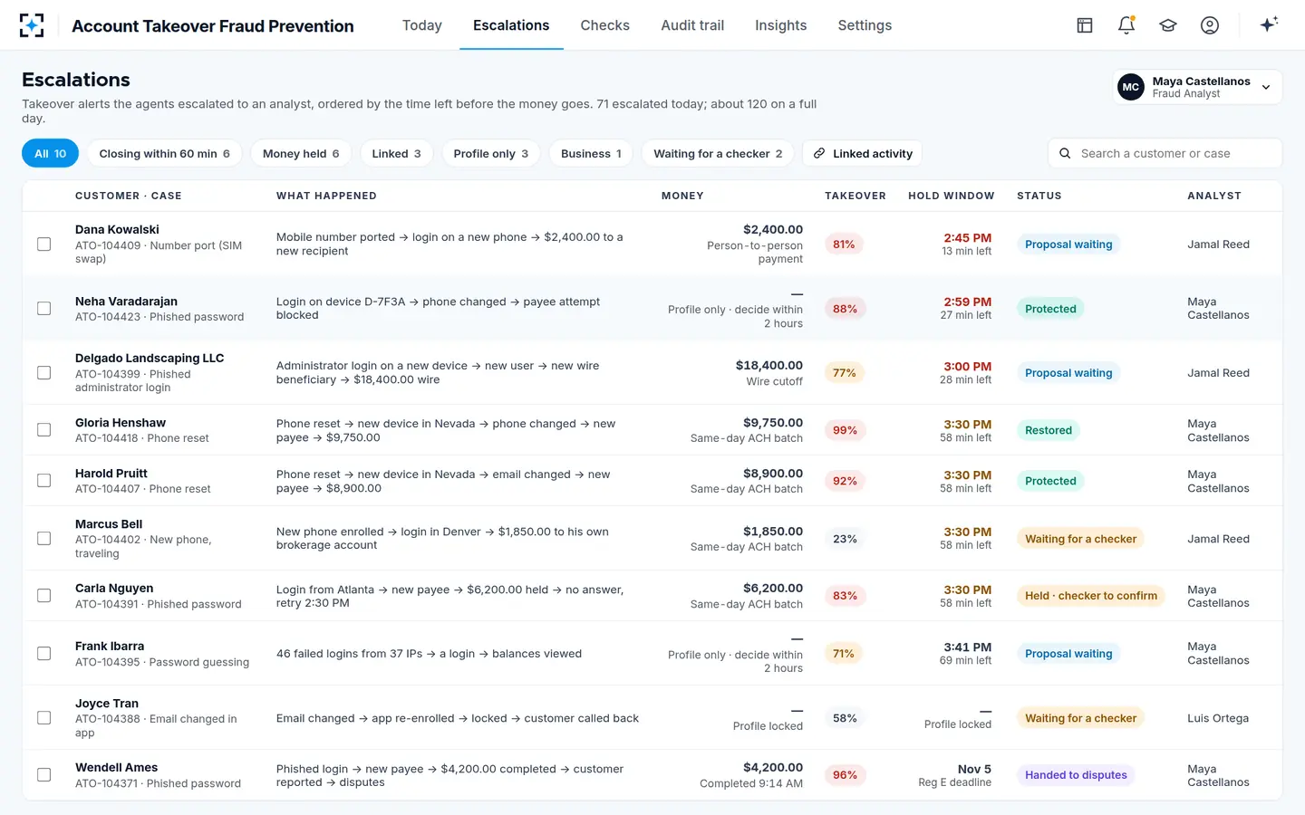Open the Linked activity view
The height and width of the screenshot is (815, 1305).
click(862, 154)
